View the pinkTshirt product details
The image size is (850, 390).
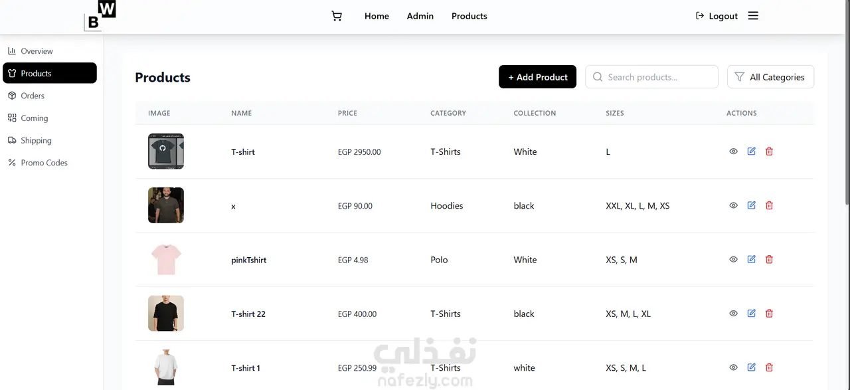[x=733, y=260]
